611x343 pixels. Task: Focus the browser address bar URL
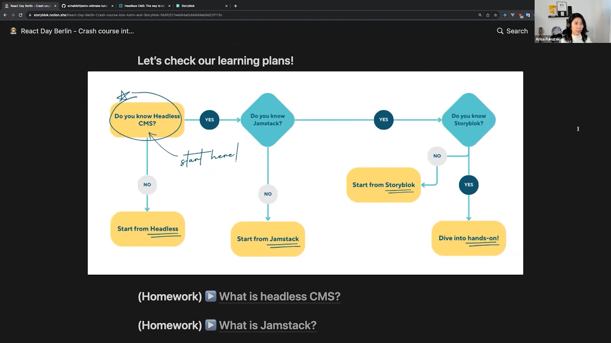coord(128,15)
